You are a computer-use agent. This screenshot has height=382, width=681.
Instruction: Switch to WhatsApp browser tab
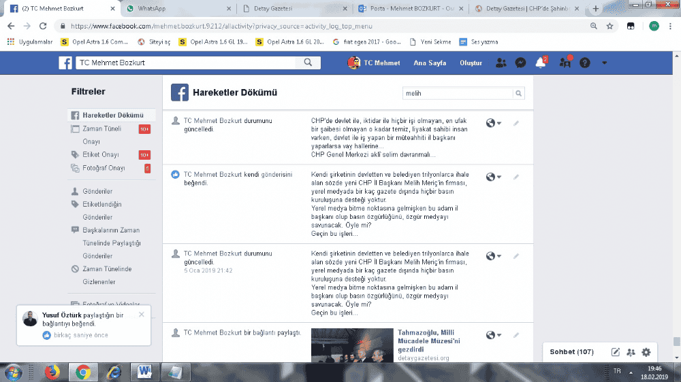click(178, 9)
